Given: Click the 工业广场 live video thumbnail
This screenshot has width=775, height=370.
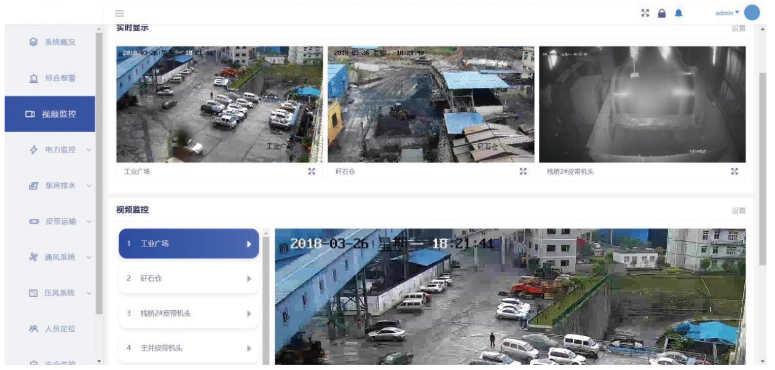Looking at the screenshot, I should tap(219, 104).
